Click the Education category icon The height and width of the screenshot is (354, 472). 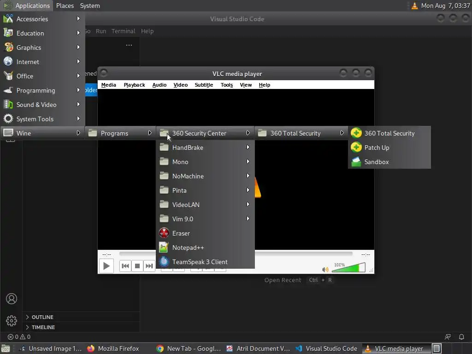pyautogui.click(x=8, y=33)
